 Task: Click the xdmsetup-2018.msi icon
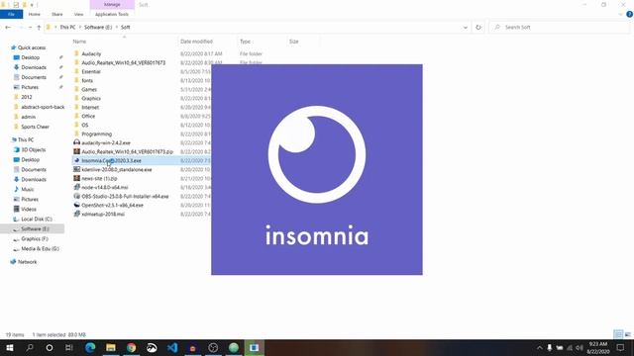(77, 214)
